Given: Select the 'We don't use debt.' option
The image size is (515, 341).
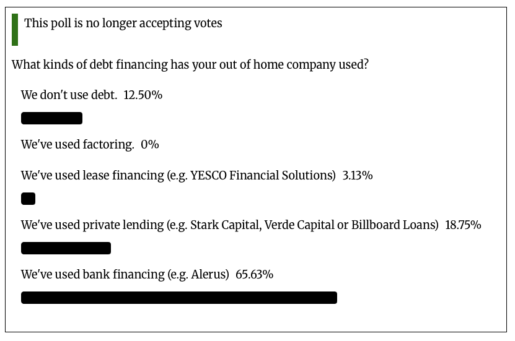Looking at the screenshot, I should [x=69, y=95].
